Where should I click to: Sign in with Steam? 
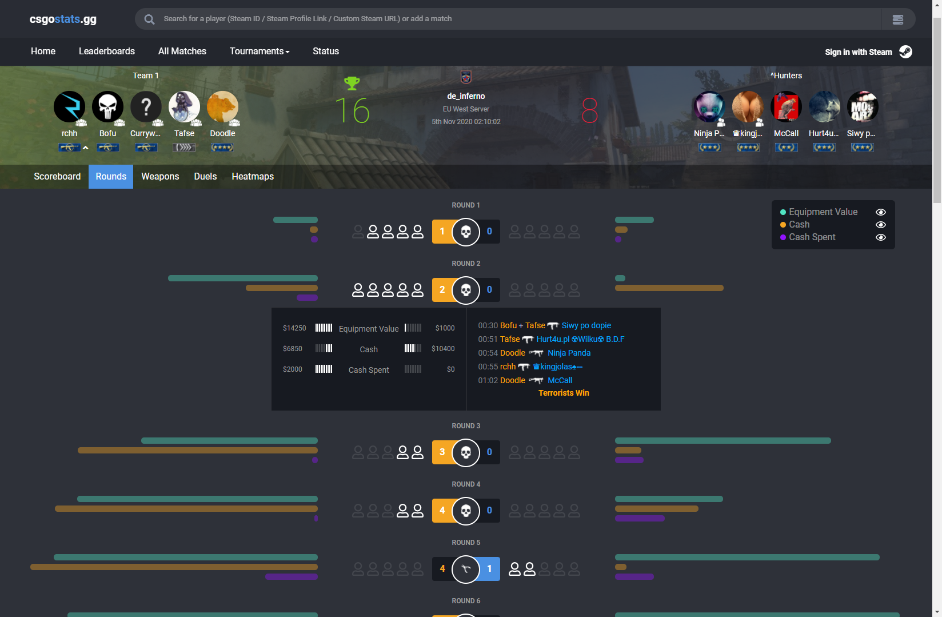coord(859,51)
